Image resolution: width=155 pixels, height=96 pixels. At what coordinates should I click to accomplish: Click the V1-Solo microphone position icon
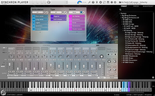point(77,56)
